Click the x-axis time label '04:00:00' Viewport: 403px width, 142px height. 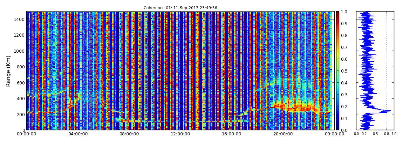tap(77, 134)
